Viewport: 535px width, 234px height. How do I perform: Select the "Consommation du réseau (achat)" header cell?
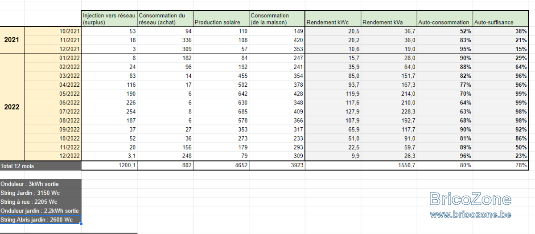(x=165, y=19)
